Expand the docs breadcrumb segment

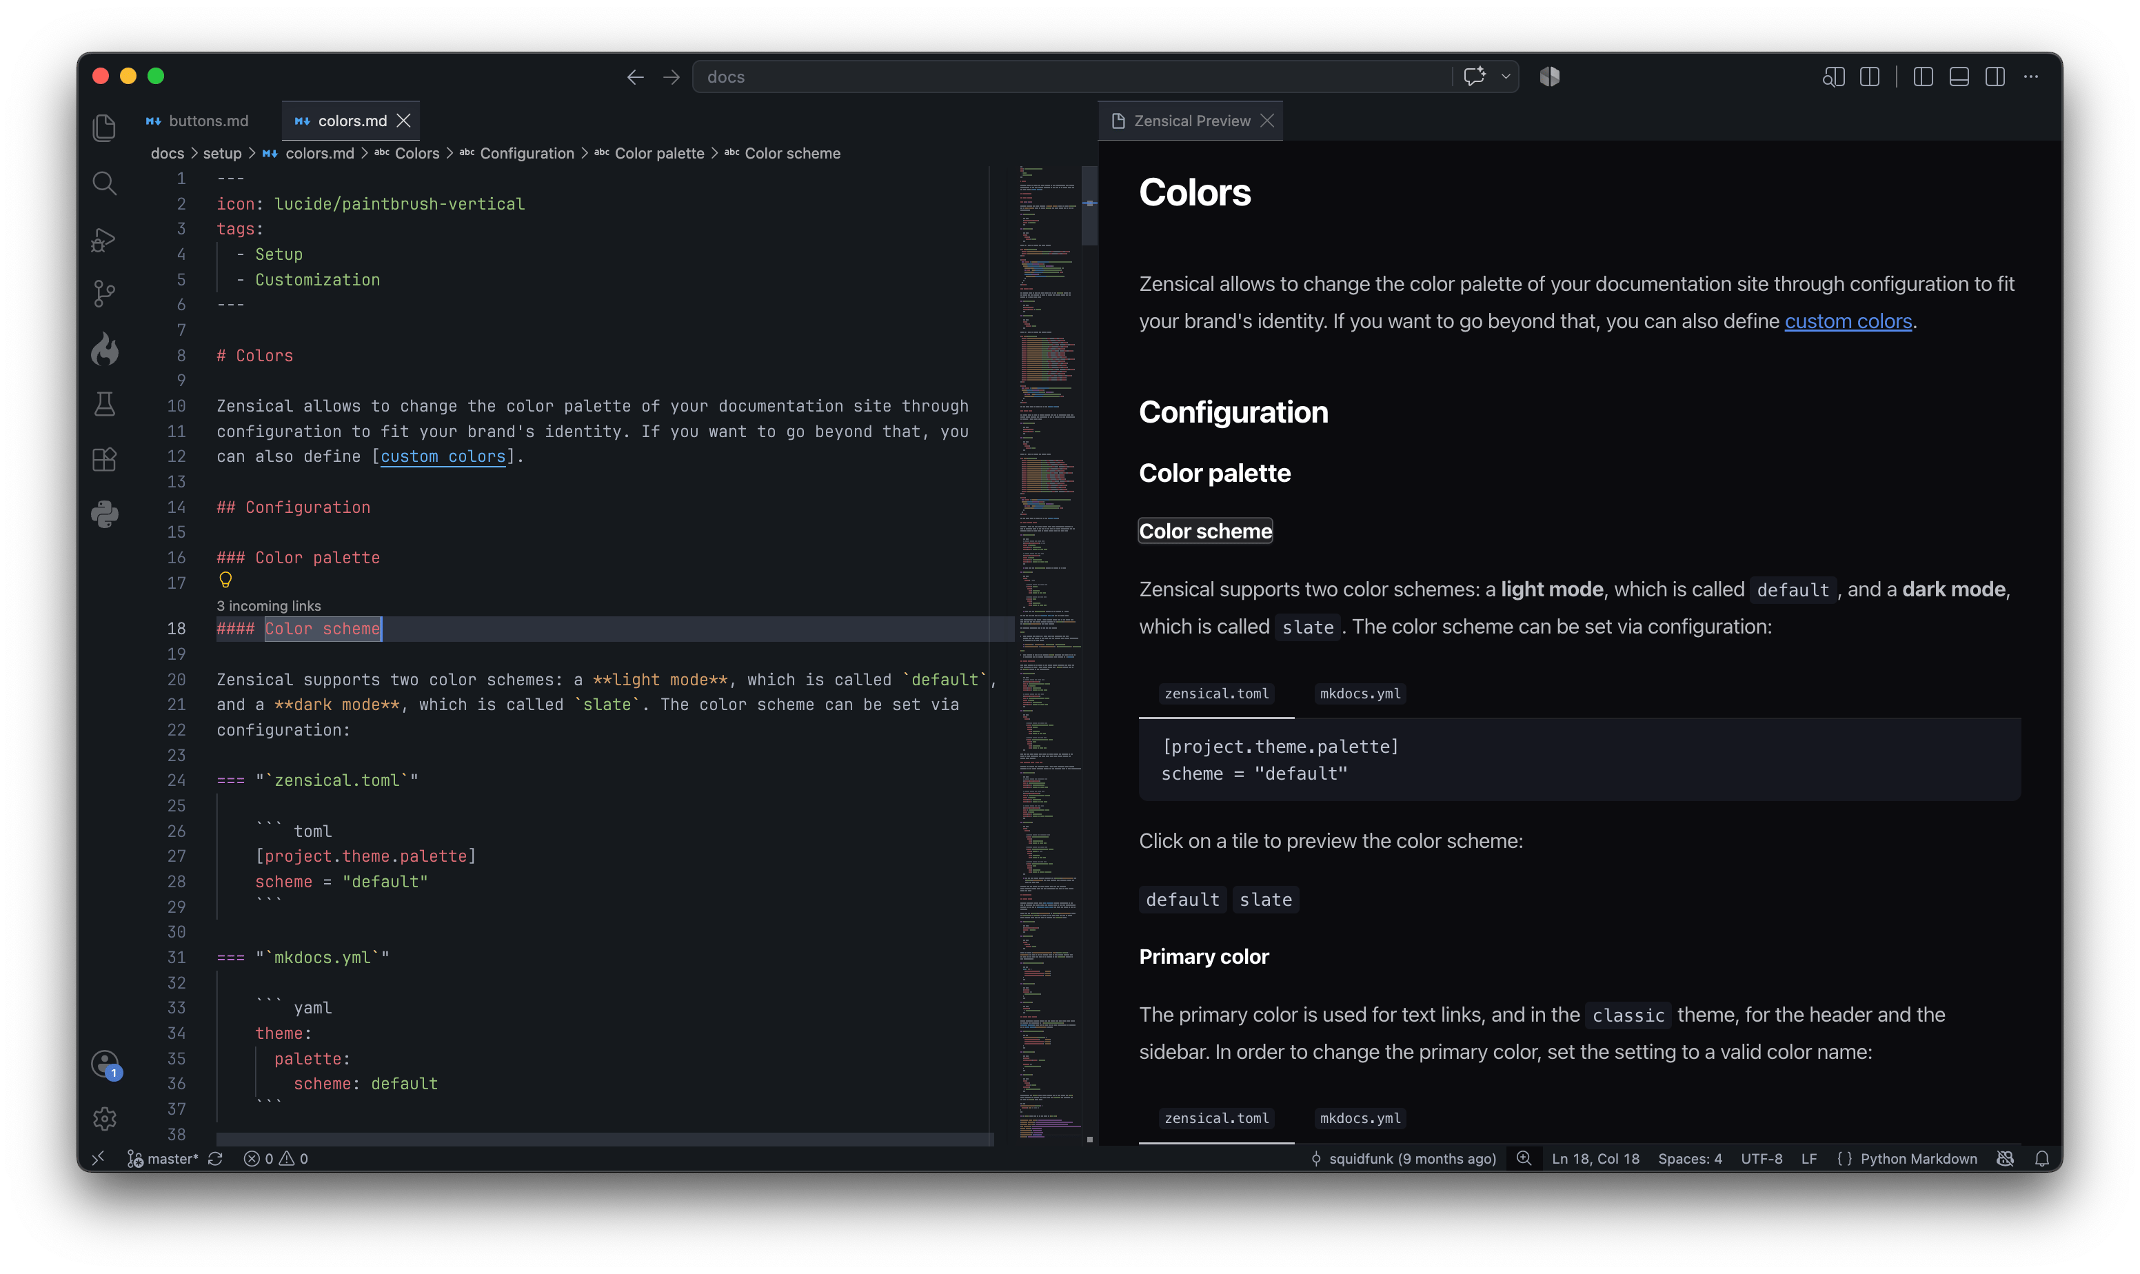(168, 154)
